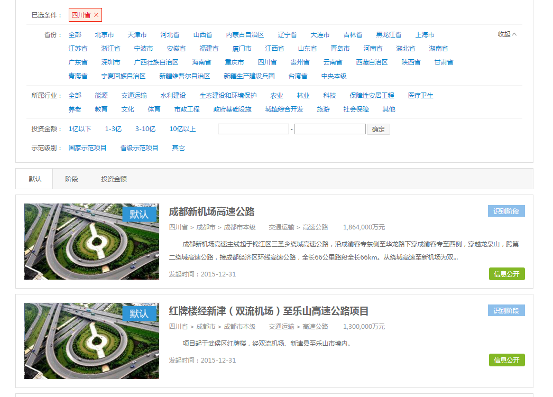Select 辽宁省 filter

click(x=287, y=34)
